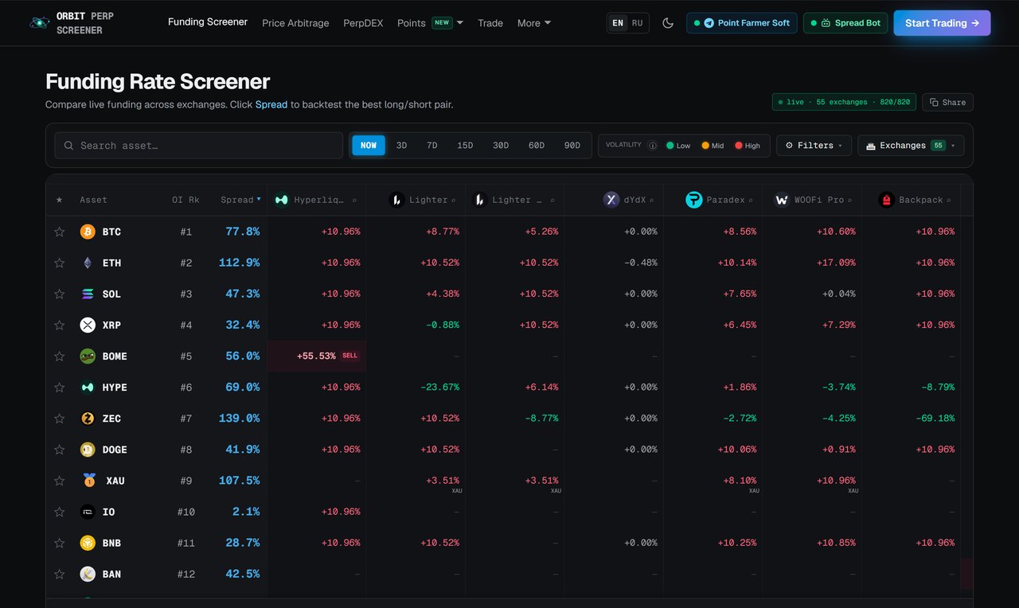Expand the More menu
The height and width of the screenshot is (608, 1019).
534,23
